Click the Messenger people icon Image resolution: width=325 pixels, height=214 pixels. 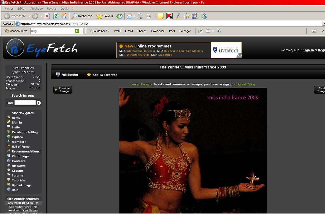tap(204, 16)
